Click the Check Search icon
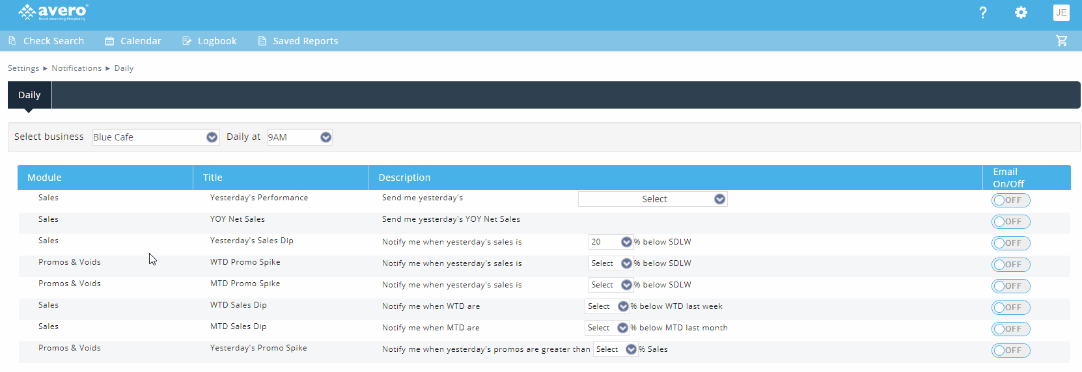Viewport: 1082px width, 372px height. (12, 41)
